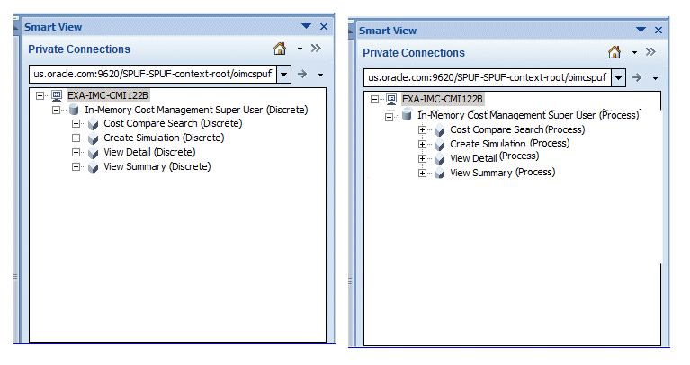Expand View Detail (Process)
Screen dimensions: 690x365
pyautogui.click(x=423, y=159)
